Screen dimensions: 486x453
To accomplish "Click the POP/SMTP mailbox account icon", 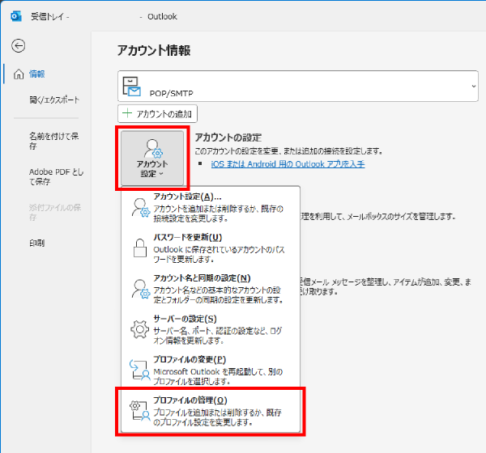I will 132,87.
